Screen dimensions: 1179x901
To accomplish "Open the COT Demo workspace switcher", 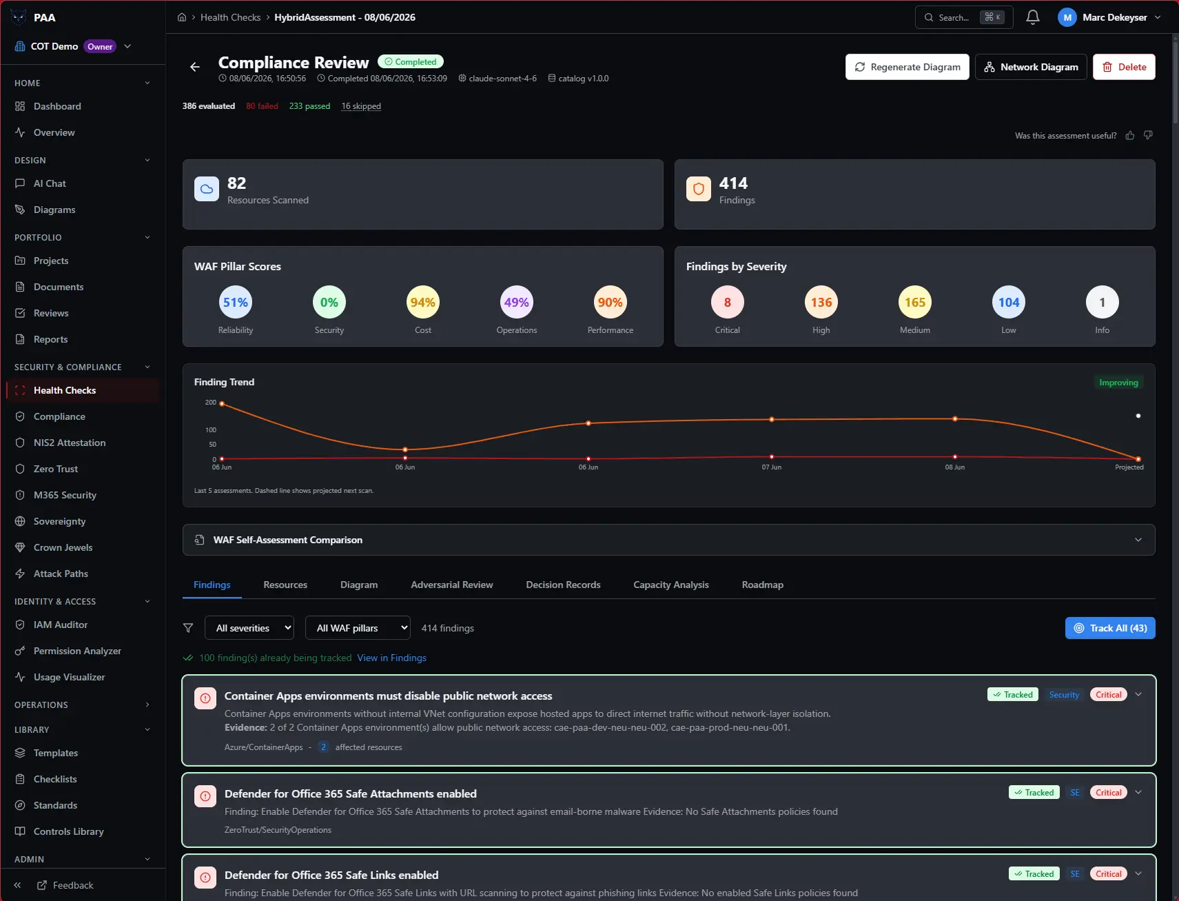I will [x=73, y=46].
